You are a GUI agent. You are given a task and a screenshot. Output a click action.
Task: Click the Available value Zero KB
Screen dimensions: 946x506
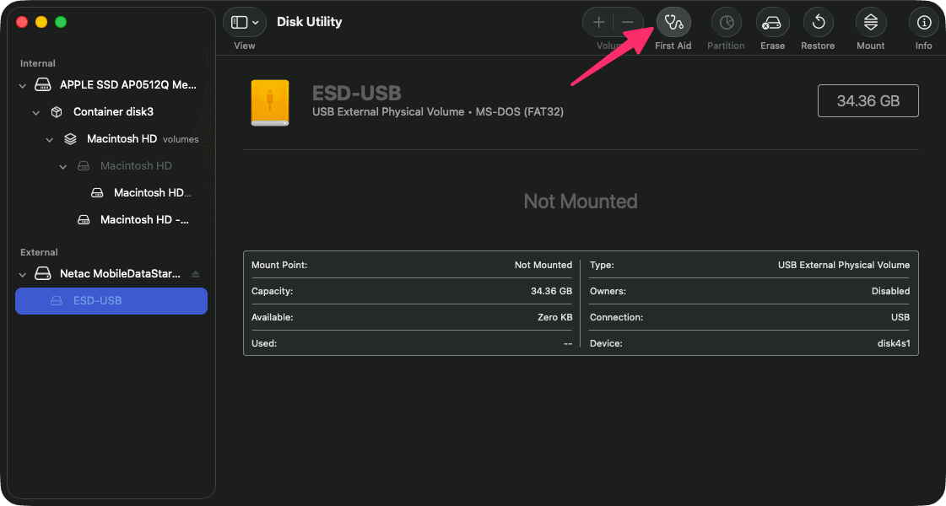coord(555,317)
